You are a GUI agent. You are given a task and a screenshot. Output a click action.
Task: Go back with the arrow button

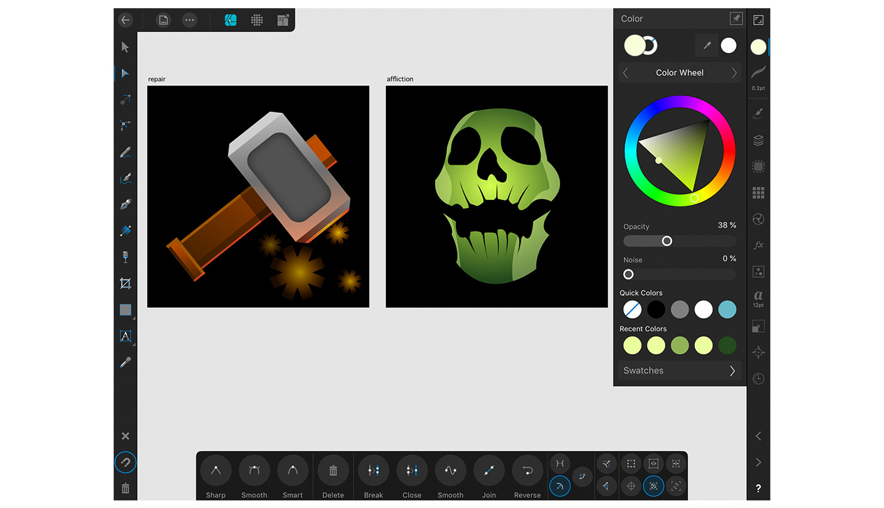pyautogui.click(x=125, y=20)
